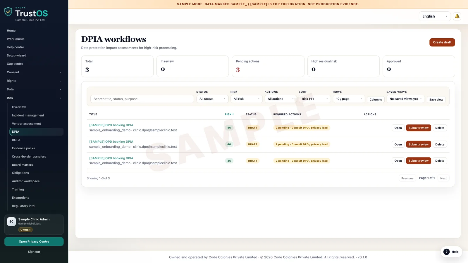Click the Columns button
Screen dimensions: 468x263
pyautogui.click(x=376, y=100)
